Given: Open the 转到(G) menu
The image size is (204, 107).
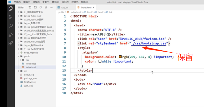Looking at the screenshot, I should 55,2.
